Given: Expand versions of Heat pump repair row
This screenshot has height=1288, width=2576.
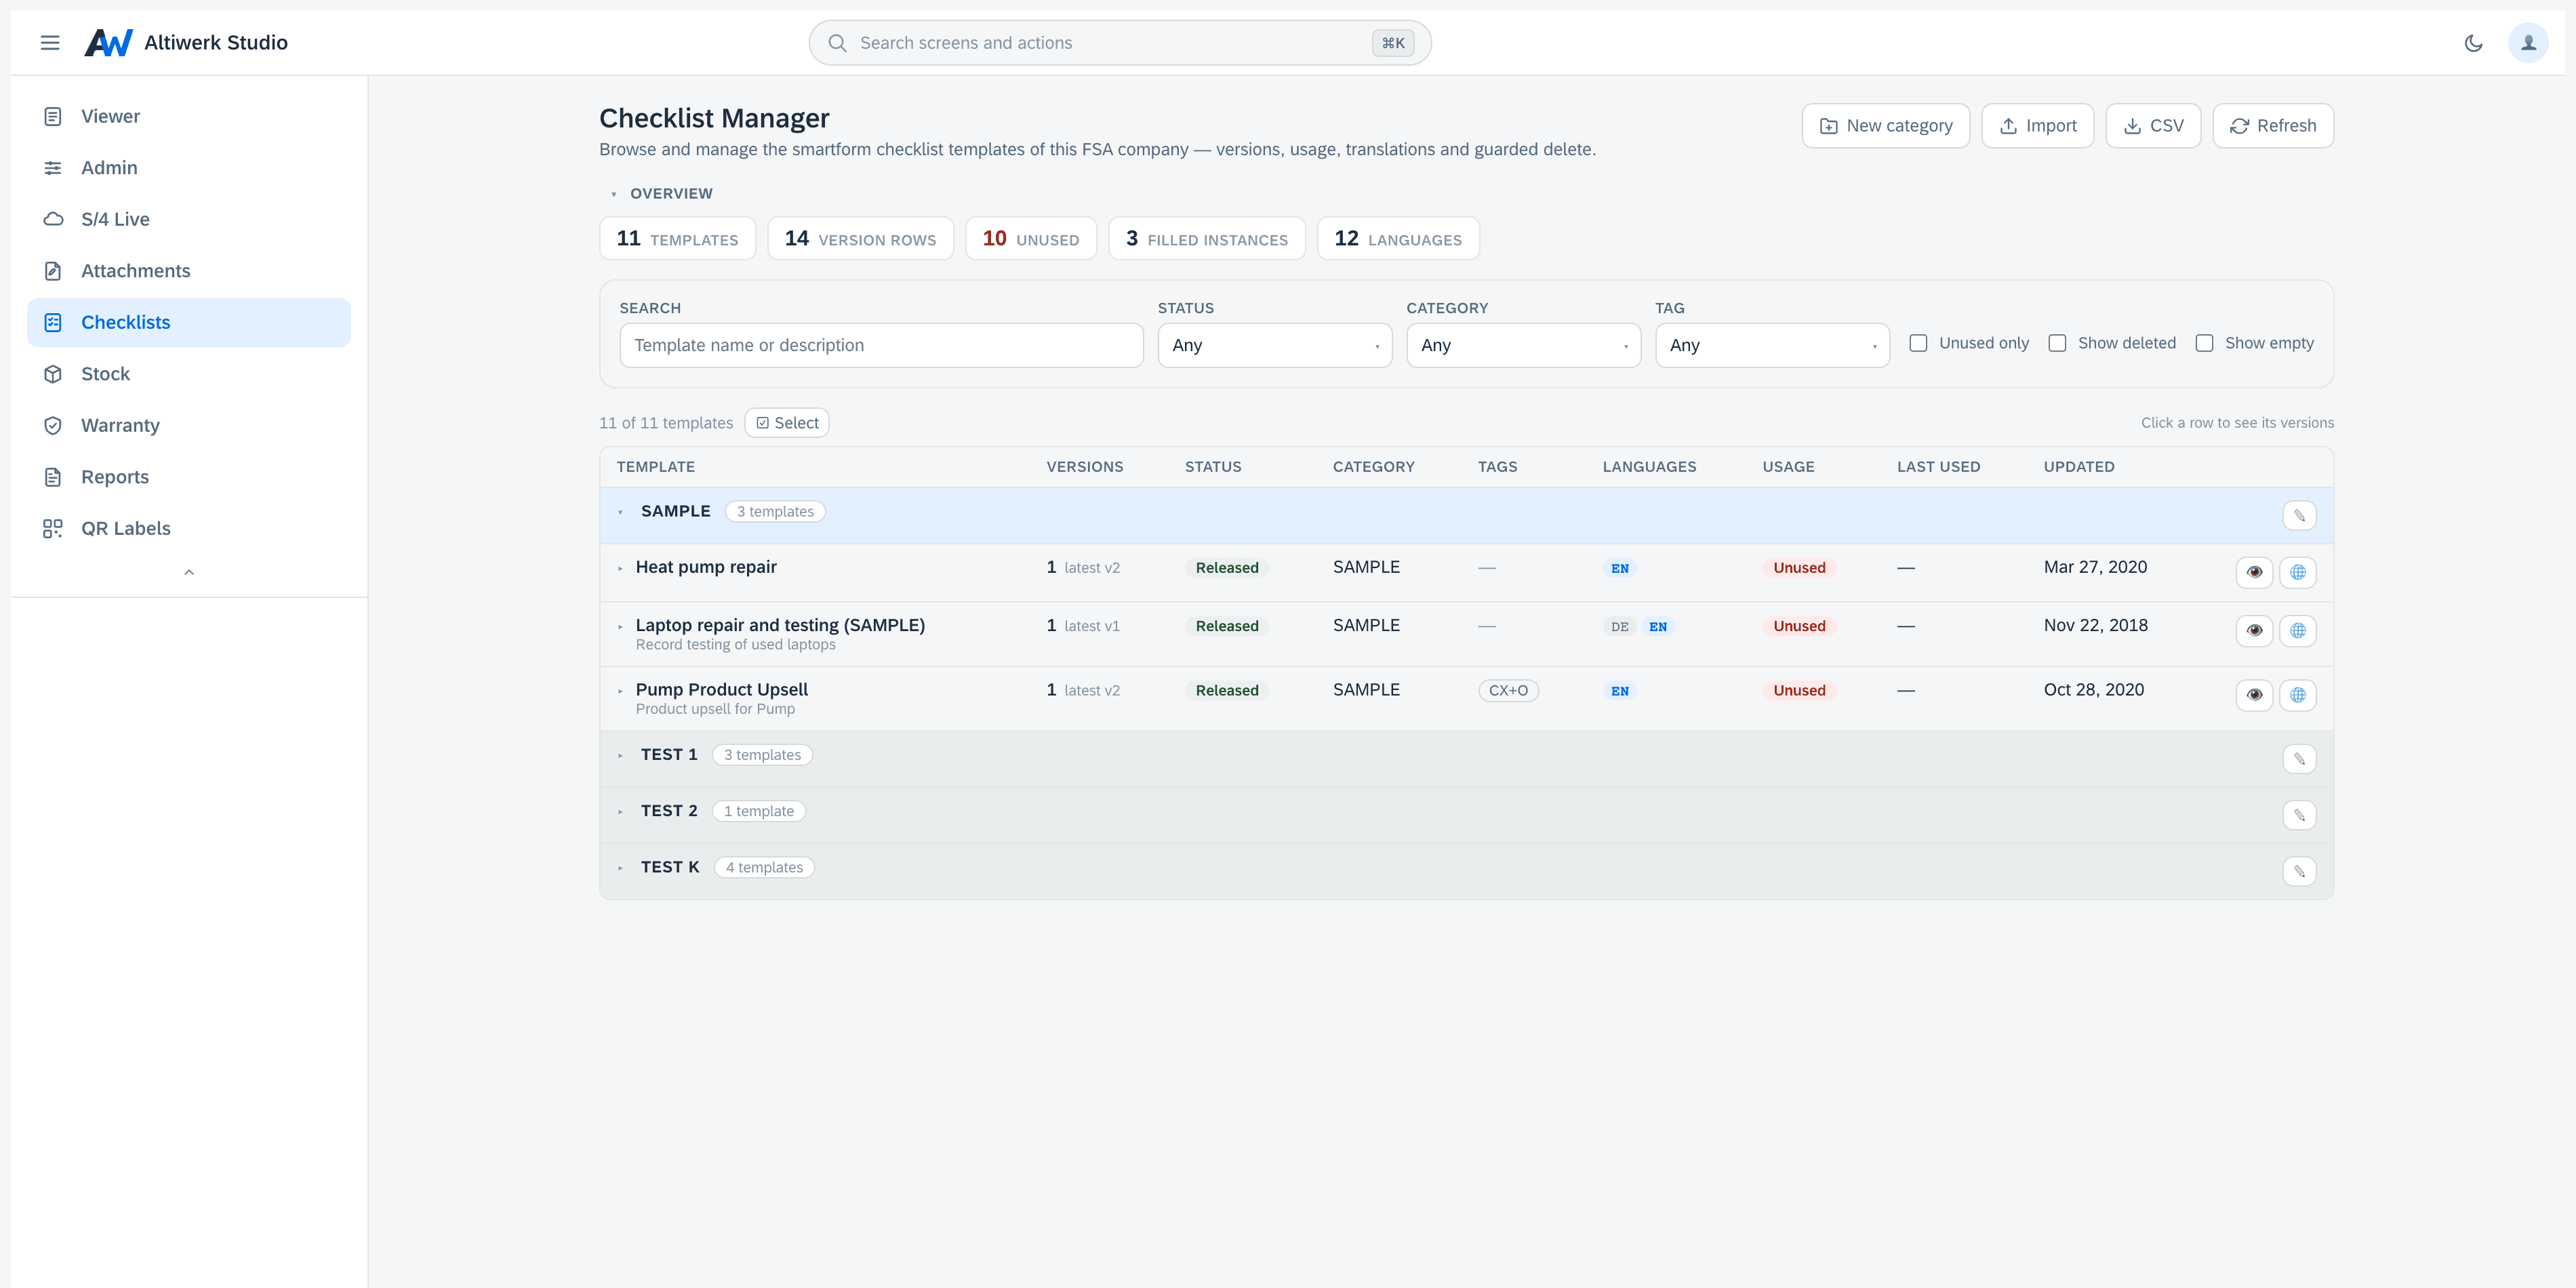Looking at the screenshot, I should pos(620,568).
